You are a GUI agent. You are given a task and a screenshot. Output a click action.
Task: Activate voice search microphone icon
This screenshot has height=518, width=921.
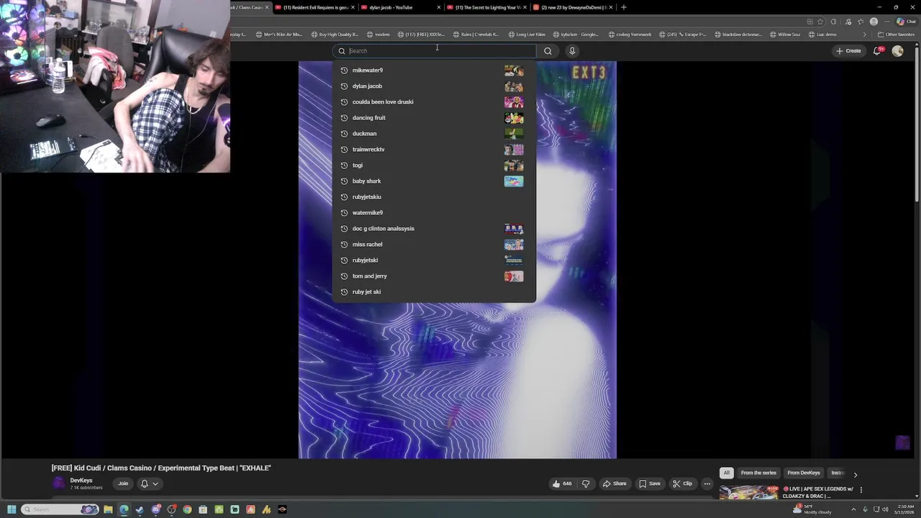(572, 51)
